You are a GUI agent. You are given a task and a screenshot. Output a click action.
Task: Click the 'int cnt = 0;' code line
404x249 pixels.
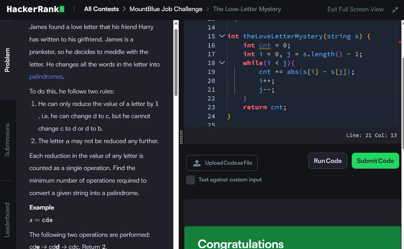(x=267, y=45)
